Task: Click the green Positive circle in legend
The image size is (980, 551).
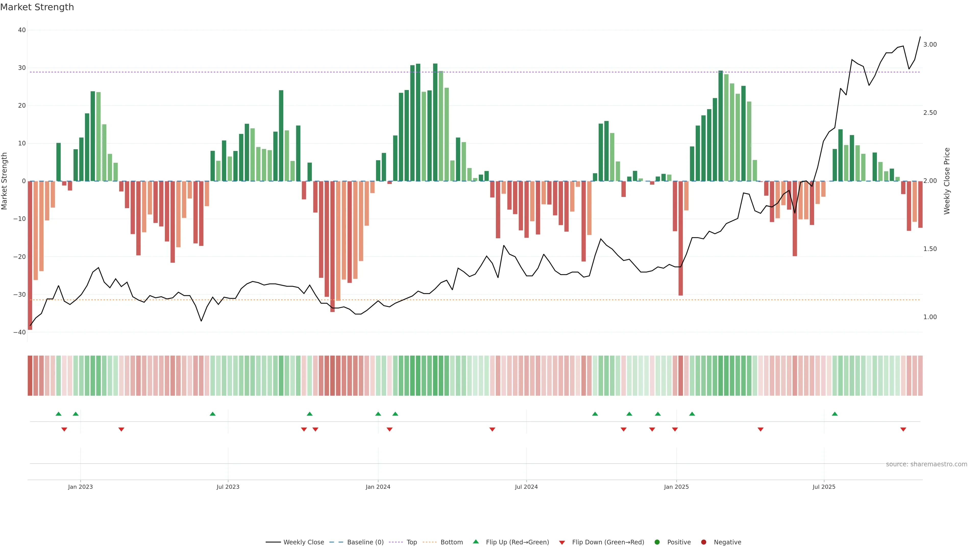Action: point(657,542)
